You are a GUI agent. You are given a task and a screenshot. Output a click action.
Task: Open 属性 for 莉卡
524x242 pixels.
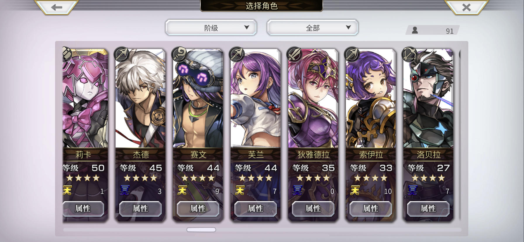(83, 209)
